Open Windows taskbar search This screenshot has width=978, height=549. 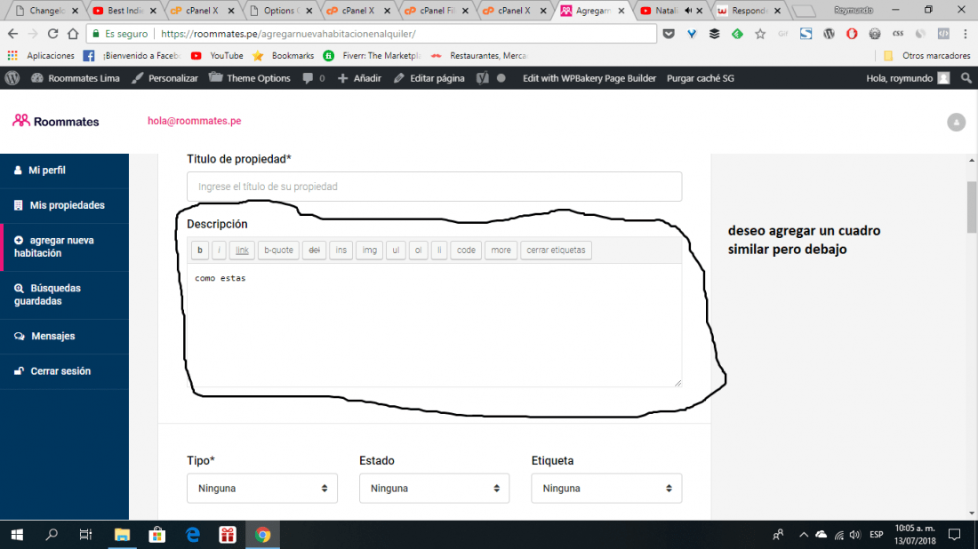pos(52,535)
